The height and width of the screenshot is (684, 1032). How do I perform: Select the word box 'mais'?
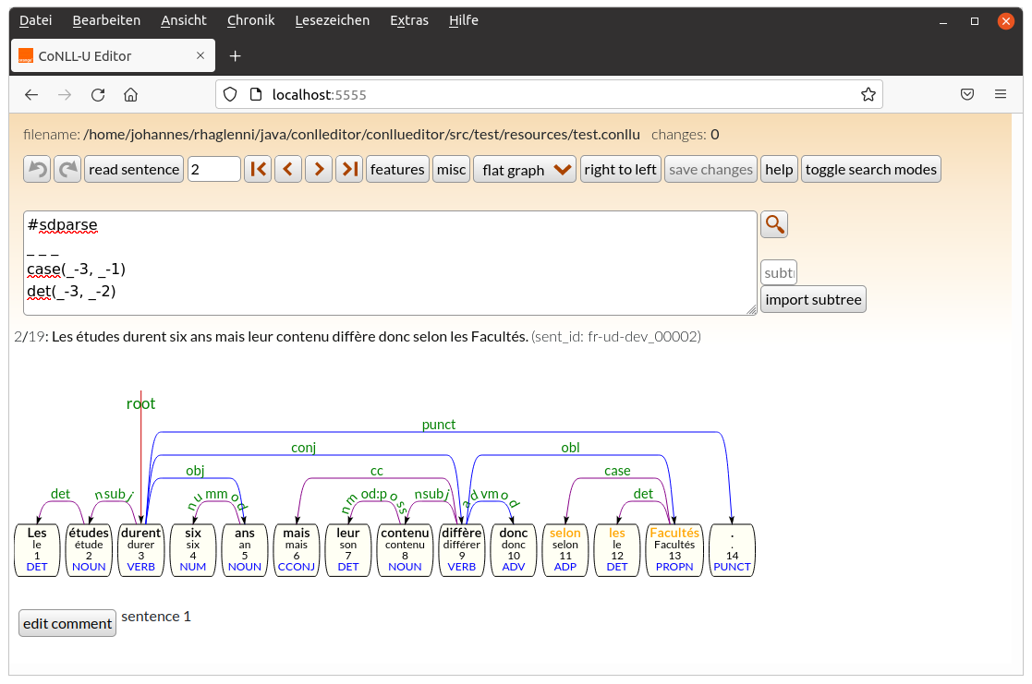[x=297, y=550]
